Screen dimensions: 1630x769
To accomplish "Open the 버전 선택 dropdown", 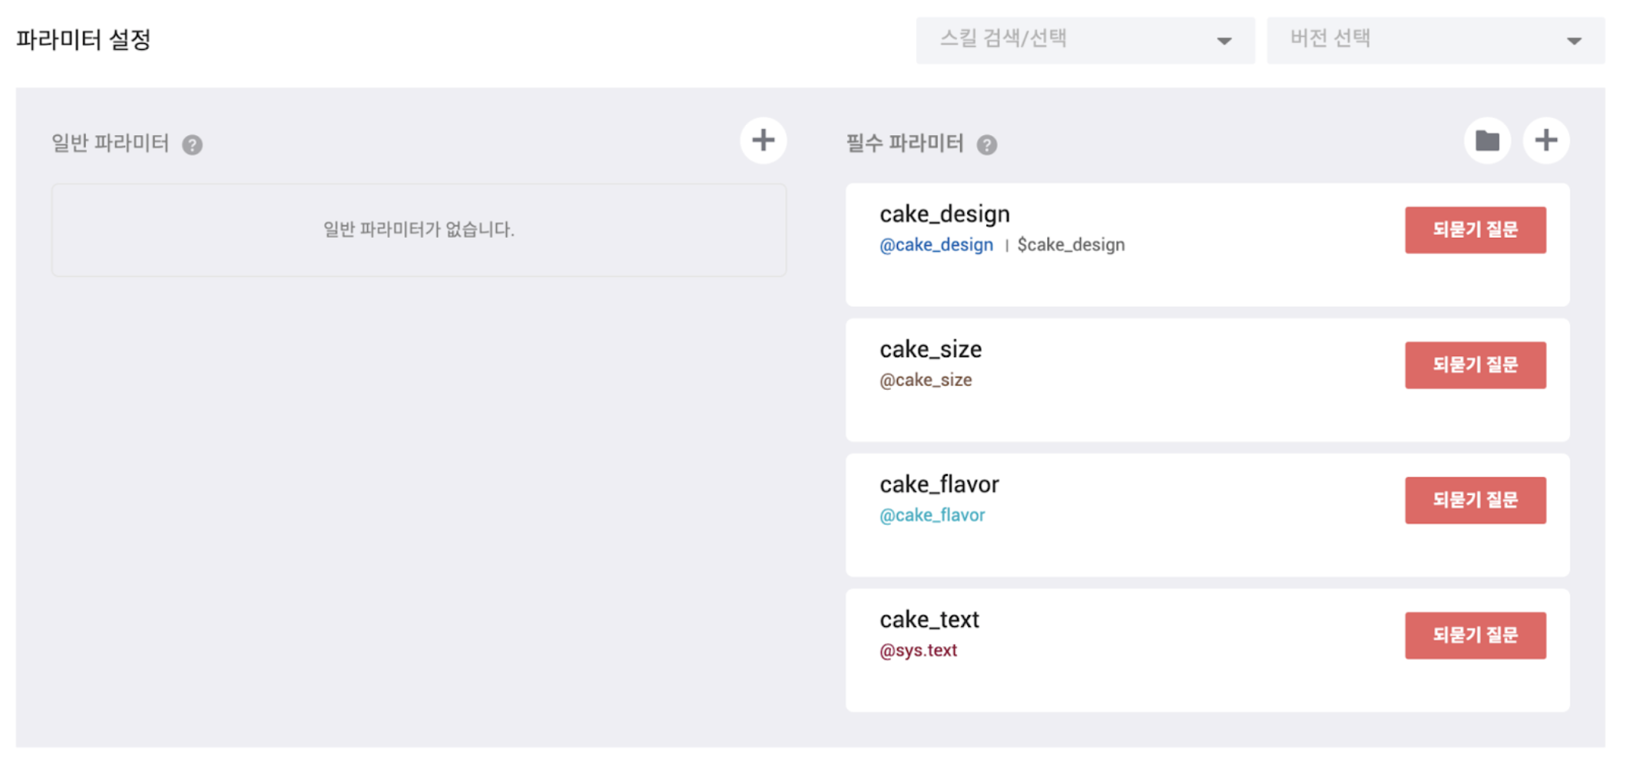I will (x=1426, y=40).
